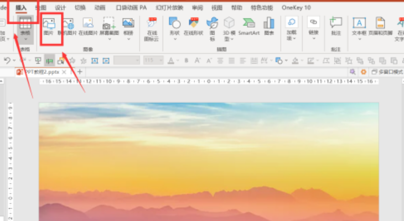Add a comment with 批注 icon

point(335,26)
